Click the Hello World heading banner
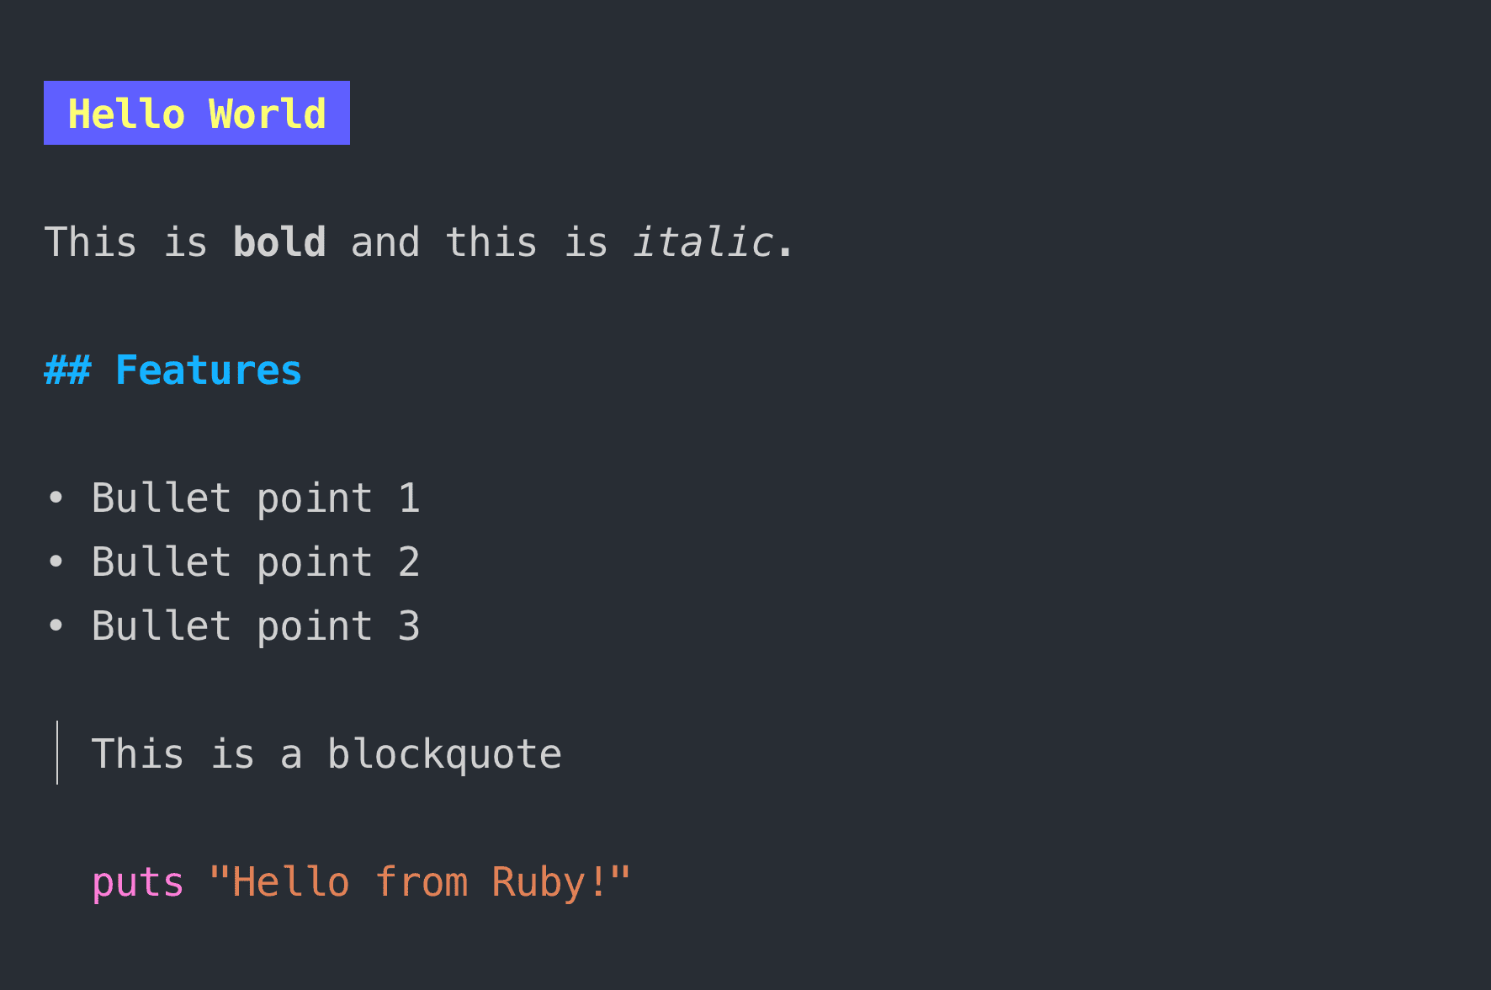 pos(196,113)
